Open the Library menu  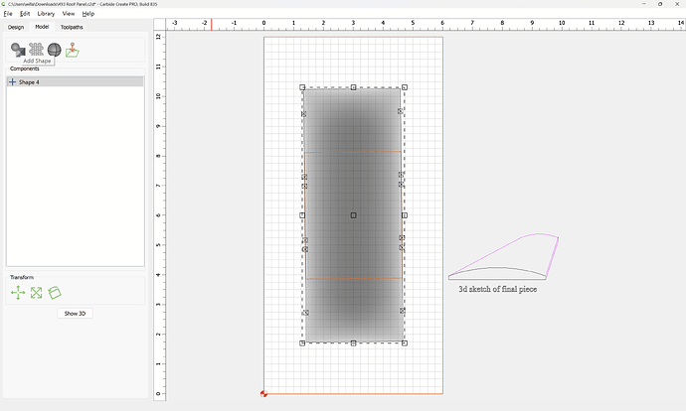coord(46,14)
